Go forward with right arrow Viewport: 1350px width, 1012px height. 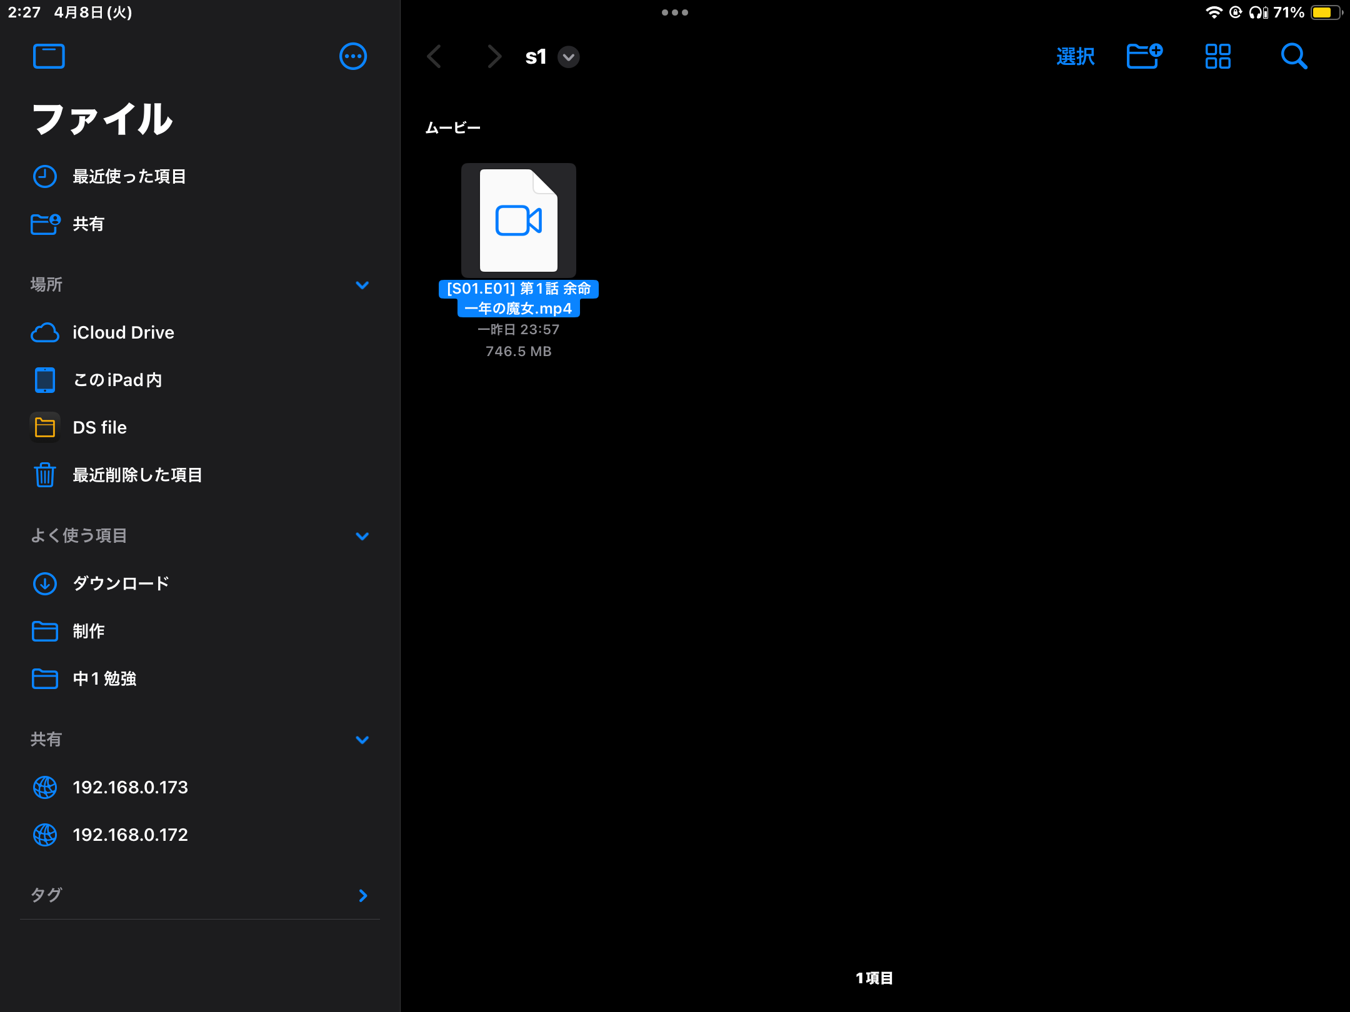(x=494, y=56)
